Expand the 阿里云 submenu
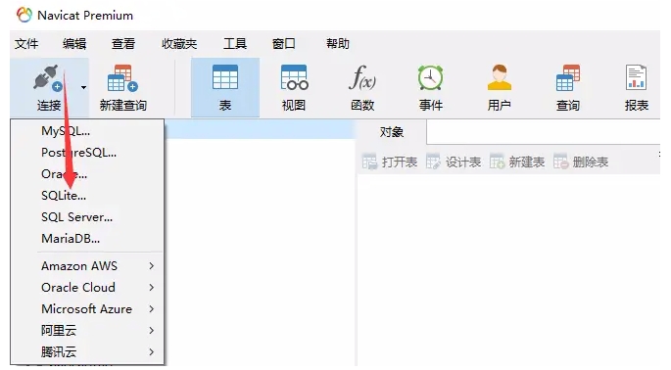The height and width of the screenshot is (370, 671). pyautogui.click(x=87, y=330)
